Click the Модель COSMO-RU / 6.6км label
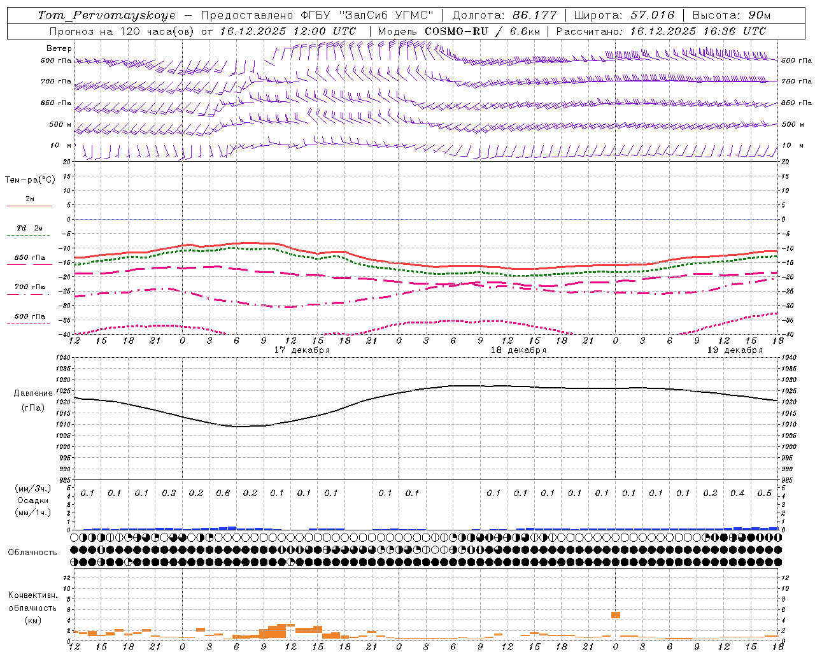 [459, 31]
